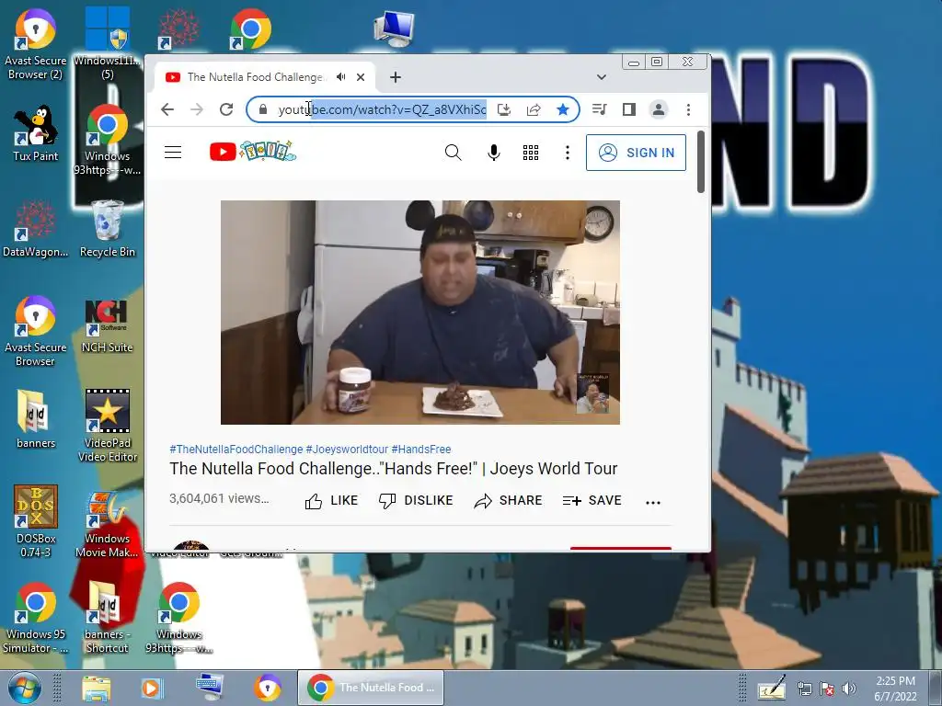Viewport: 942px width, 706px height.
Task: Select the DataWagon desktop shortcut
Action: click(x=36, y=229)
